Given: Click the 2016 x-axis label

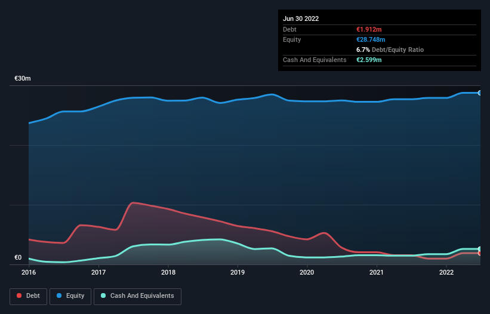Looking at the screenshot, I should tap(29, 272).
